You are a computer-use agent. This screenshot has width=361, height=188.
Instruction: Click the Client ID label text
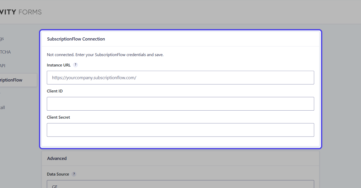click(x=55, y=91)
